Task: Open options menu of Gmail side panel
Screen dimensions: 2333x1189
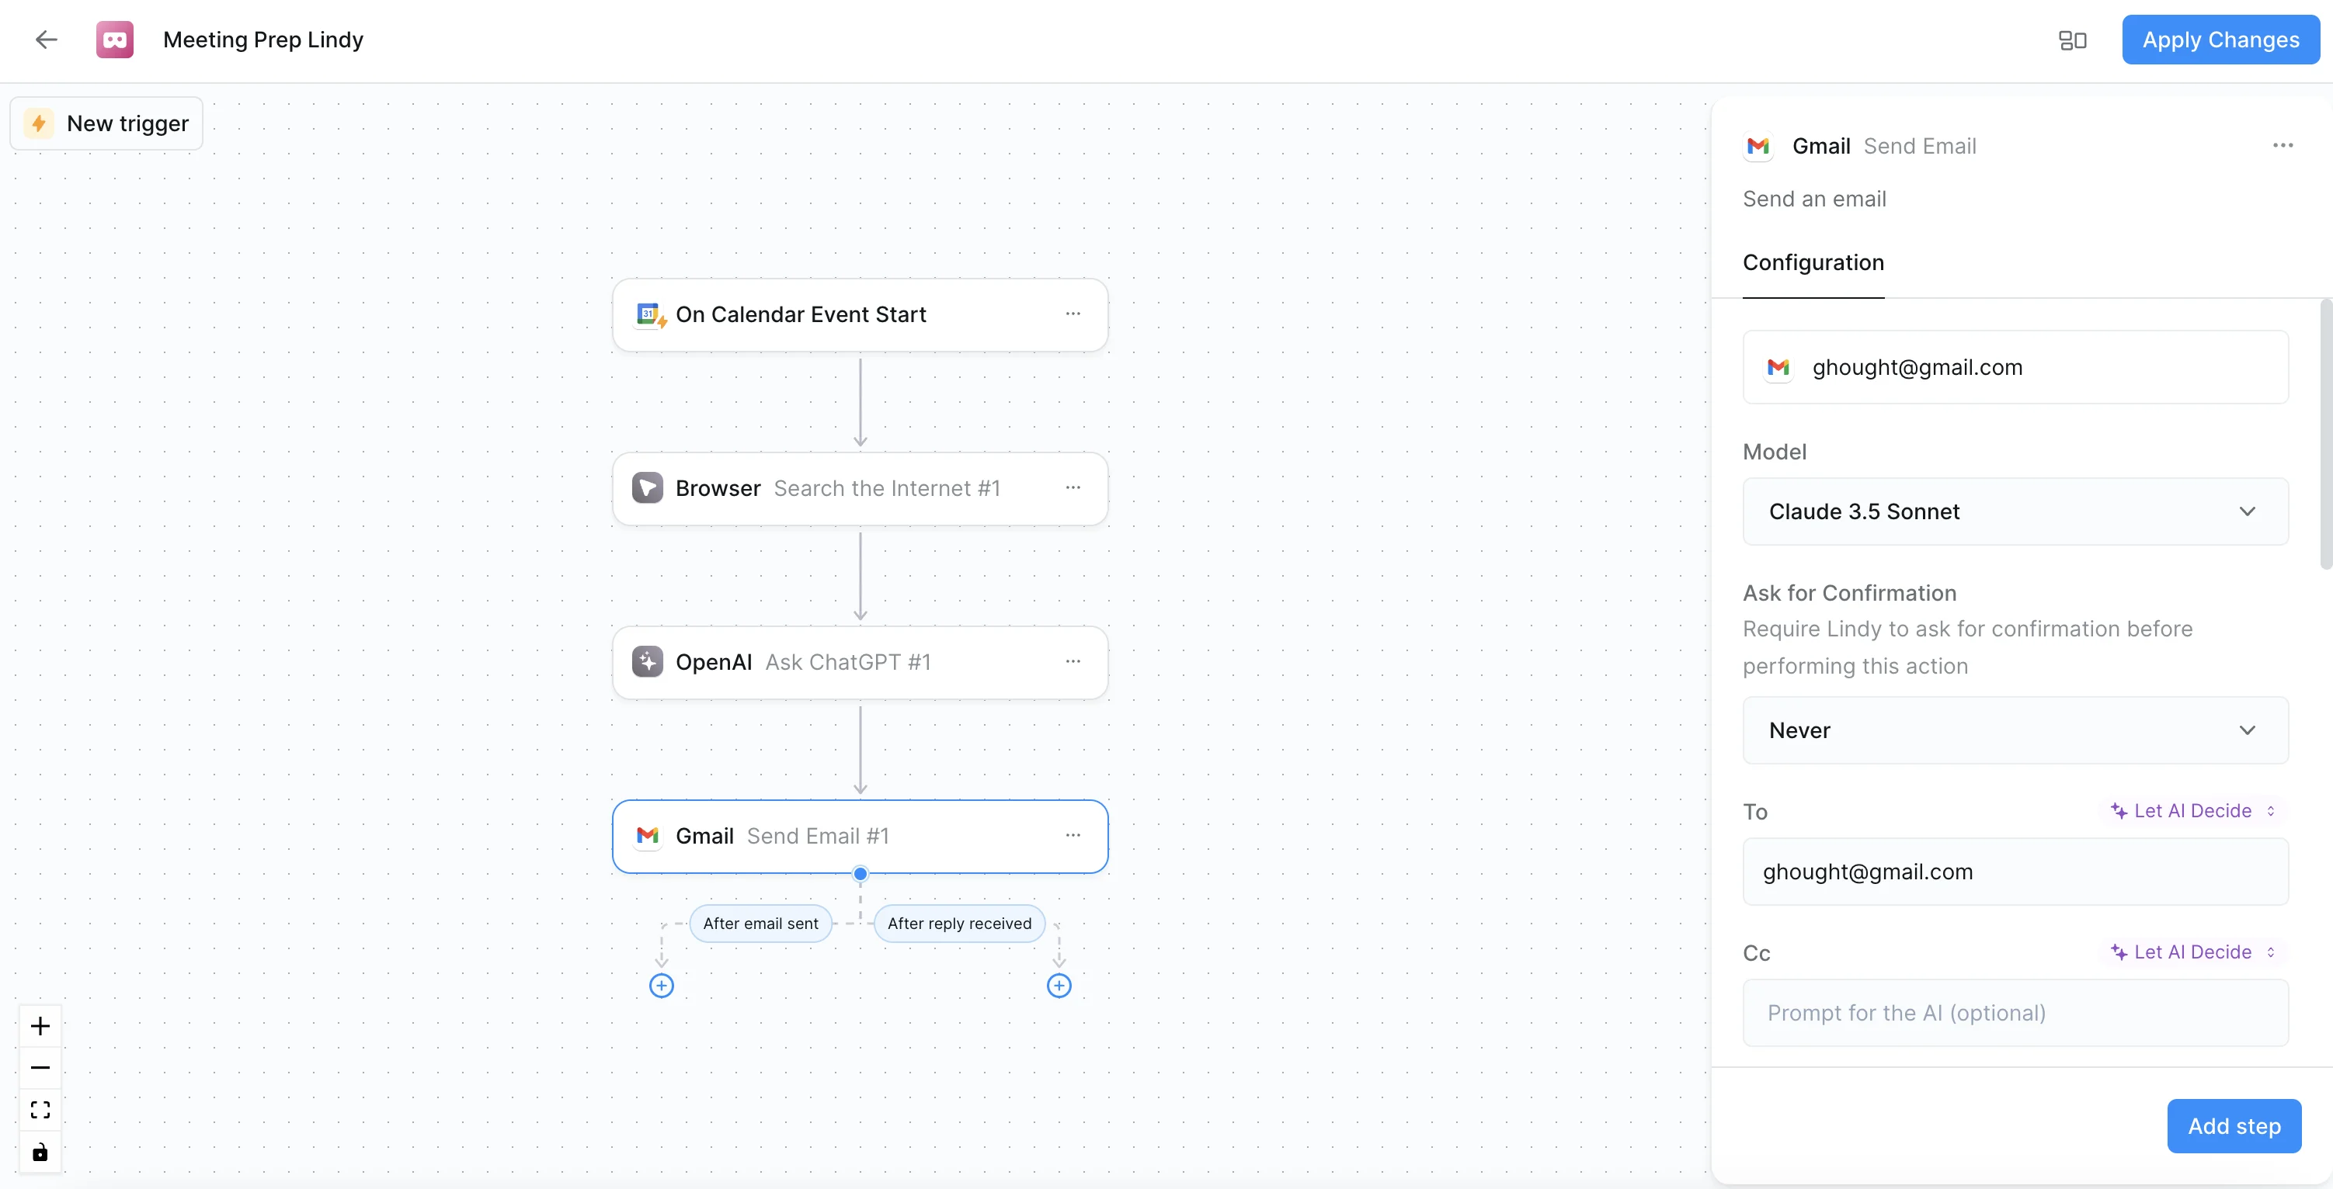Action: [2283, 146]
